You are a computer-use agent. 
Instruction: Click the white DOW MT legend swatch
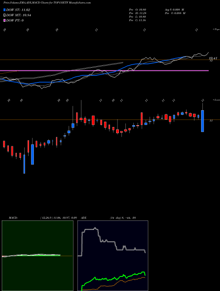(5, 15)
